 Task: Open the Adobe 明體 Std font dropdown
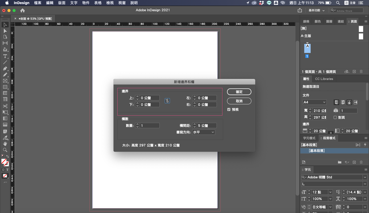point(365,177)
